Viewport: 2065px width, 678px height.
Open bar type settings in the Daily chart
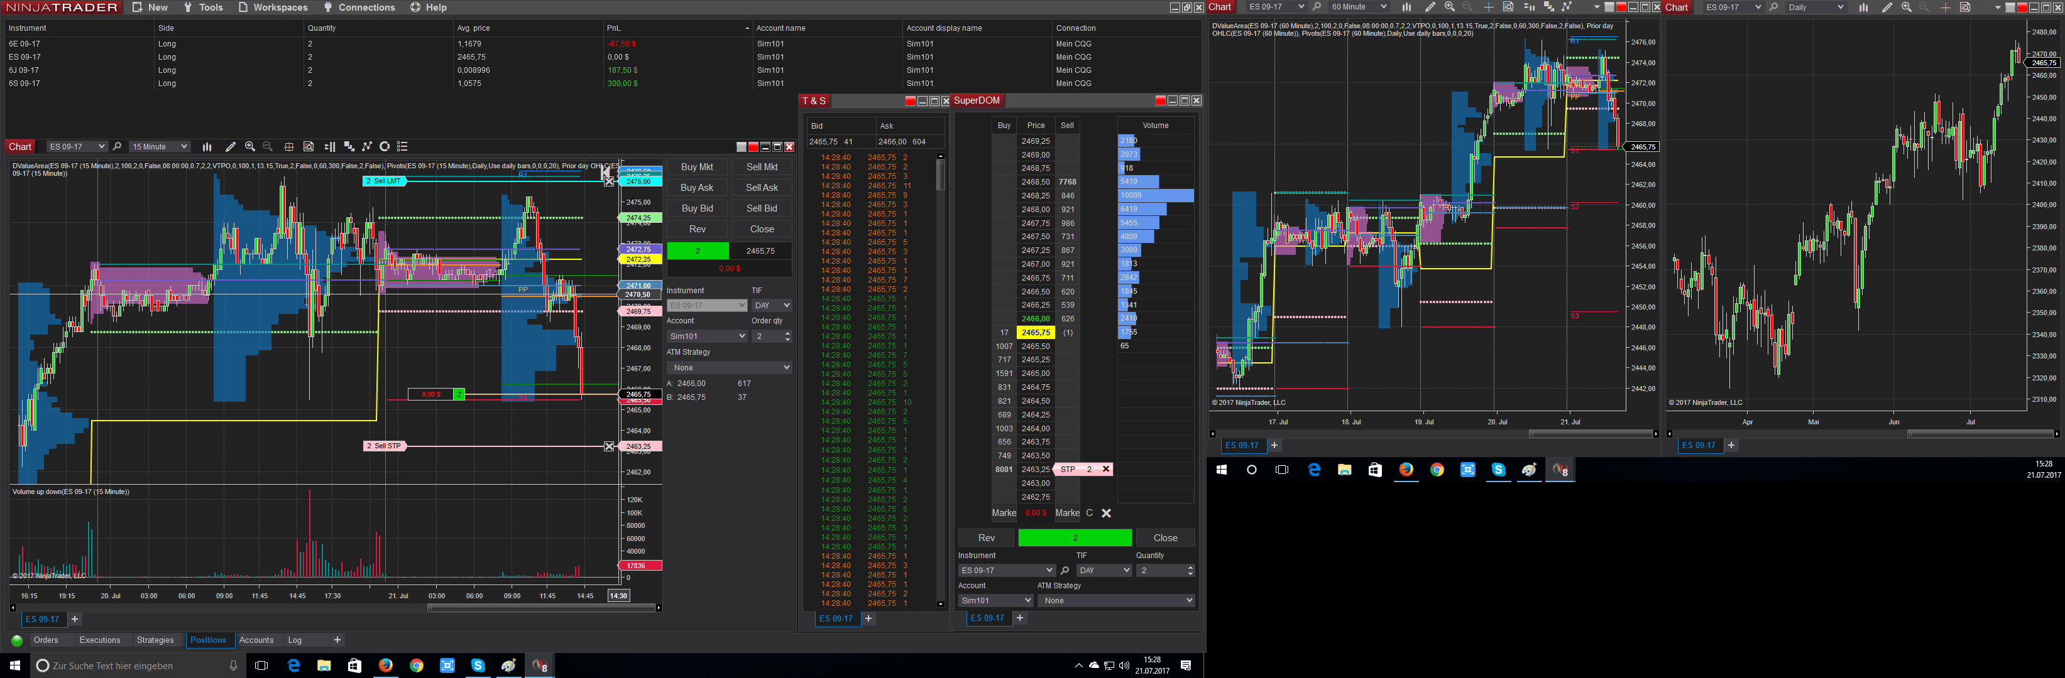coord(1864,7)
